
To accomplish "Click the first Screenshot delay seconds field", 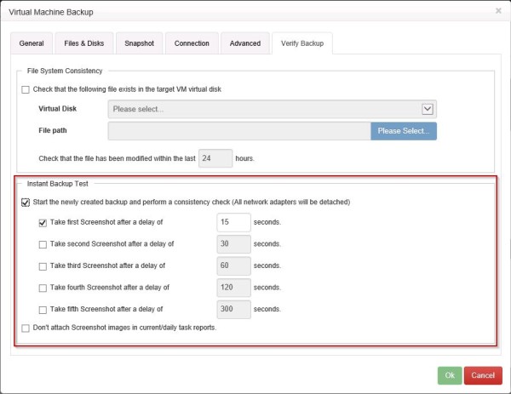I will [233, 222].
